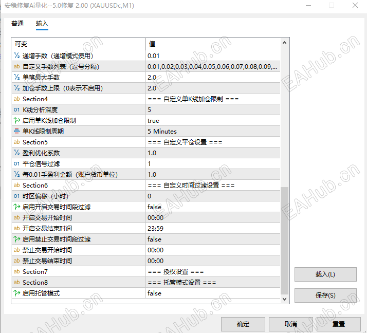Click the double-type icon for 递增手数 row
Screen dimensions: 367x333
(16, 55)
